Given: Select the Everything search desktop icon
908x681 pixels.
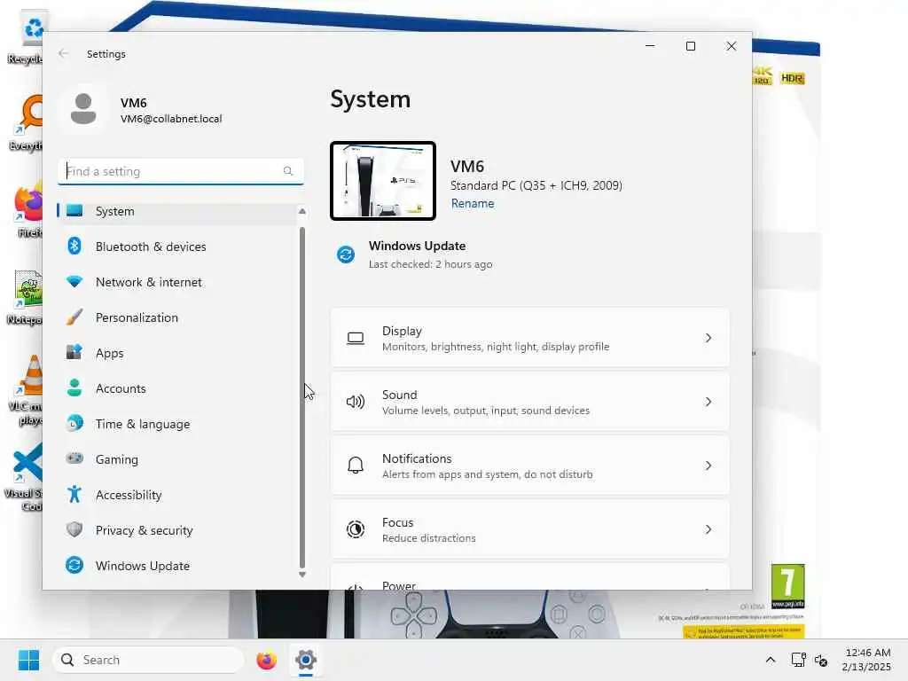Looking at the screenshot, I should click(26, 122).
